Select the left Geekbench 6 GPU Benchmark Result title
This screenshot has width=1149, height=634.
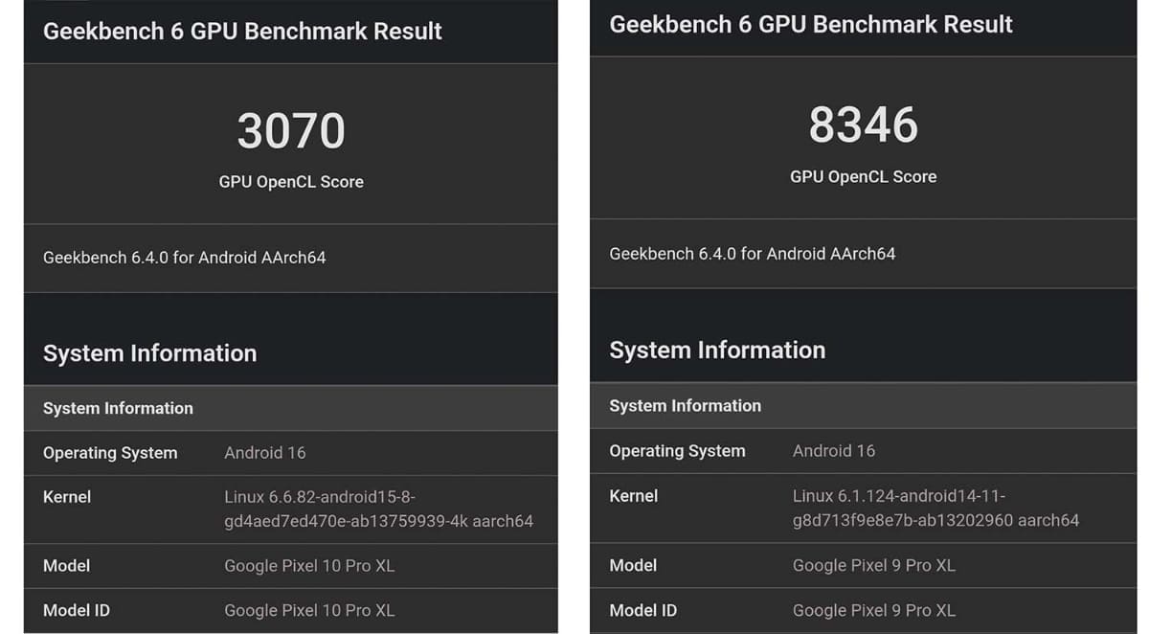242,31
